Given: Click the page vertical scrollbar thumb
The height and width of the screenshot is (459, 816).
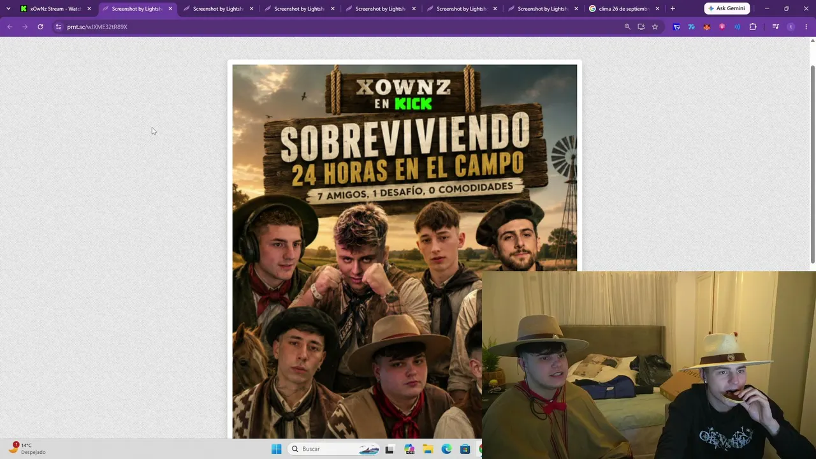Looking at the screenshot, I should coord(812,164).
